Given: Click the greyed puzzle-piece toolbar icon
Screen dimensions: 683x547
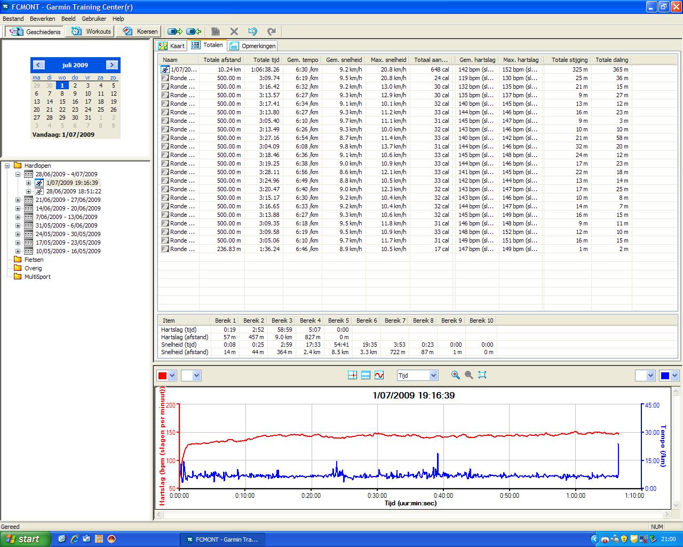Looking at the screenshot, I should (x=216, y=32).
